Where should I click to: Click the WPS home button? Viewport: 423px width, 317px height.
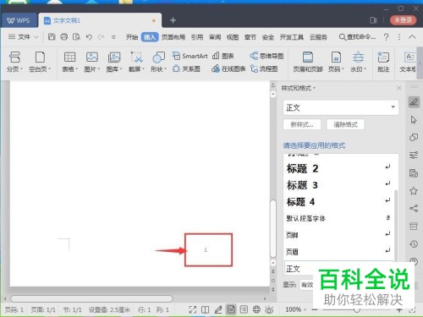[x=19, y=20]
